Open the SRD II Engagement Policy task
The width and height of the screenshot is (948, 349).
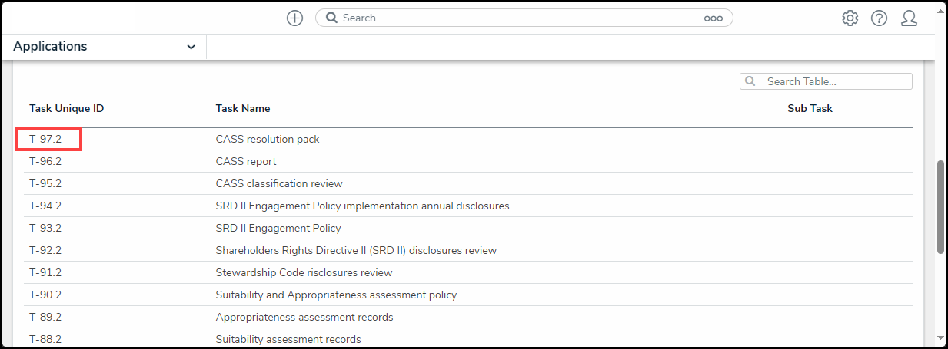tap(278, 229)
